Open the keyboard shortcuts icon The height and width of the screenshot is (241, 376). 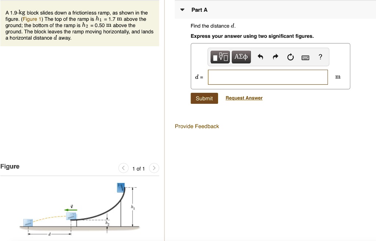coord(305,57)
